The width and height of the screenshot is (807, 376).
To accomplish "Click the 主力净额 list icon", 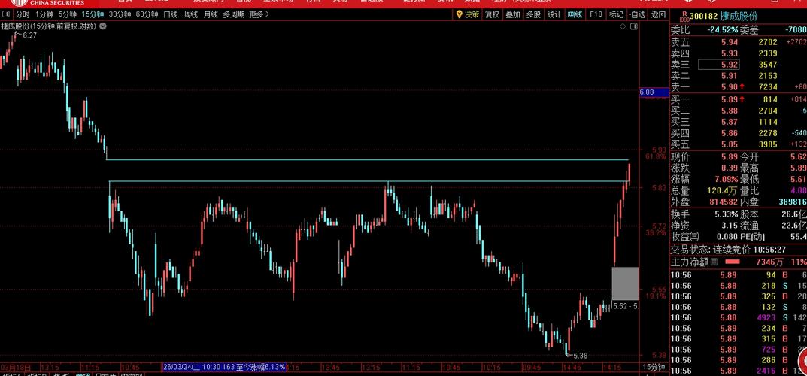I will pyautogui.click(x=714, y=262).
